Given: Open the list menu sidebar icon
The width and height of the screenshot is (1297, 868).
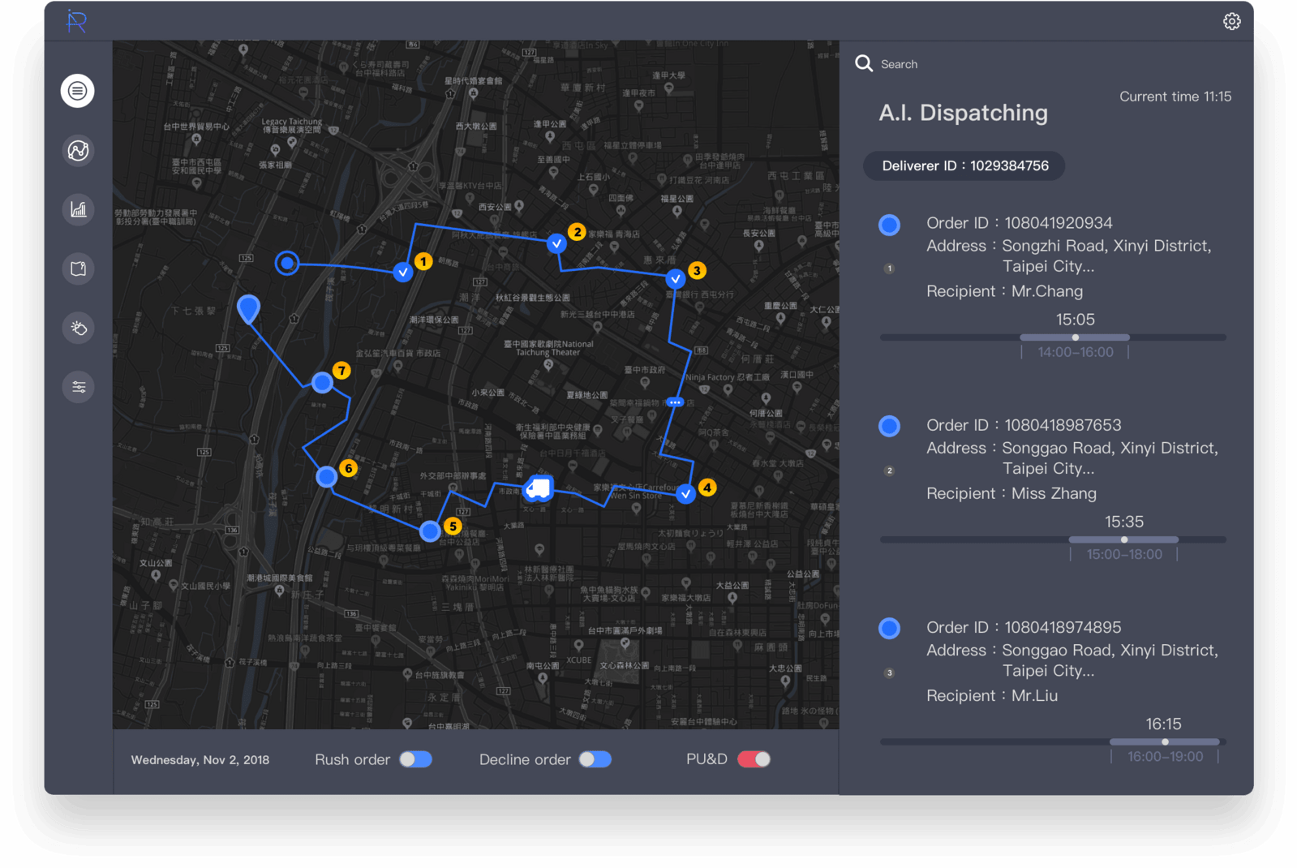Looking at the screenshot, I should (78, 91).
